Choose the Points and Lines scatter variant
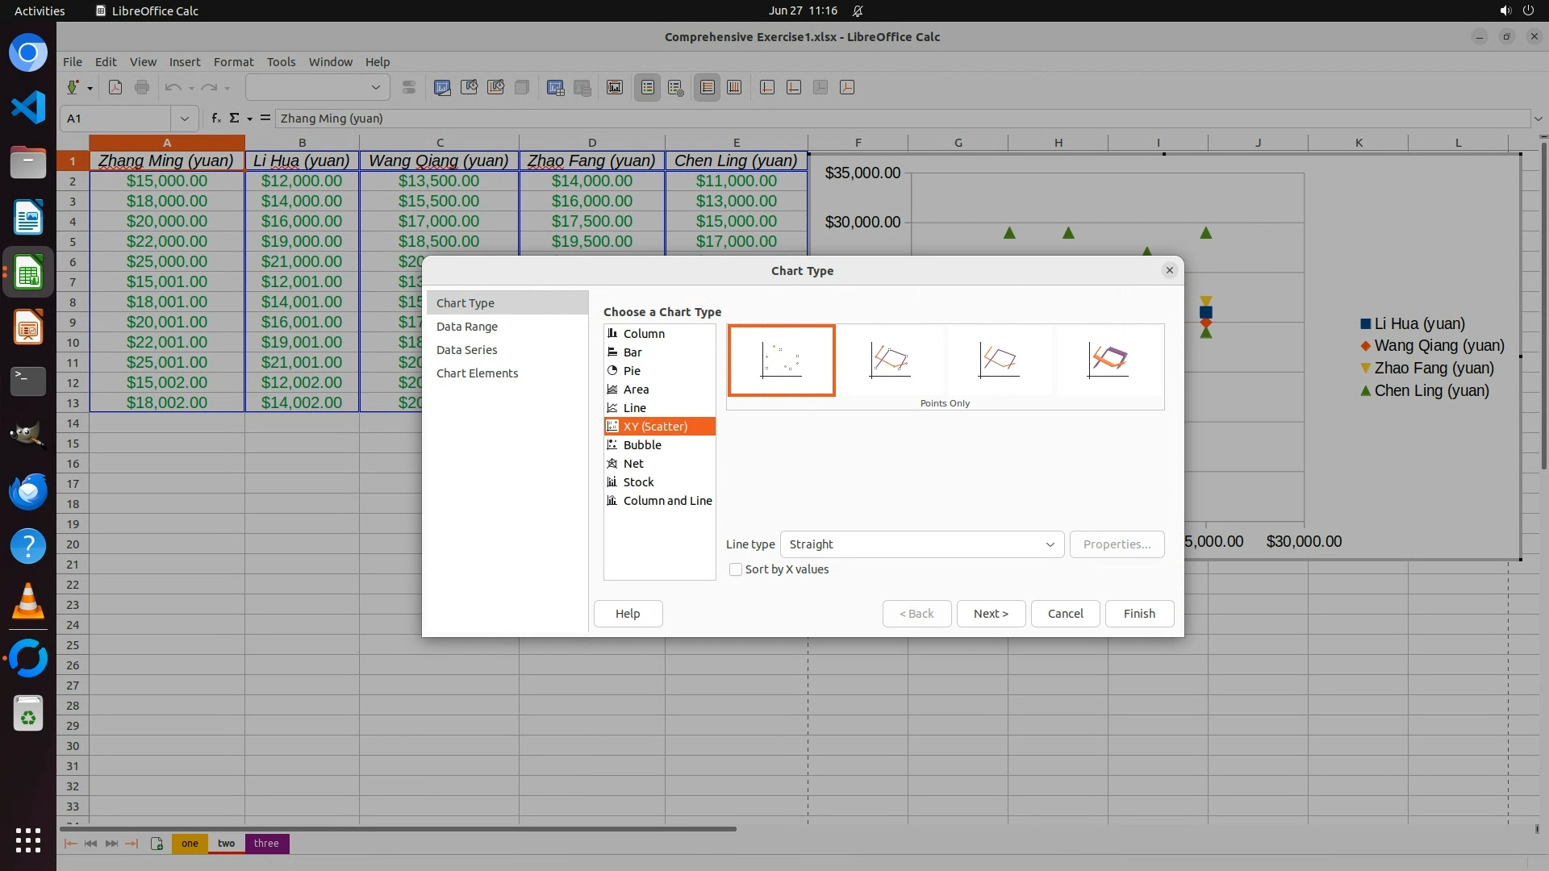 pos(890,360)
